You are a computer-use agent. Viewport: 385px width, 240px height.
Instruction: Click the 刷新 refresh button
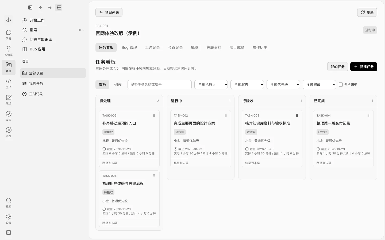pyautogui.click(x=367, y=12)
